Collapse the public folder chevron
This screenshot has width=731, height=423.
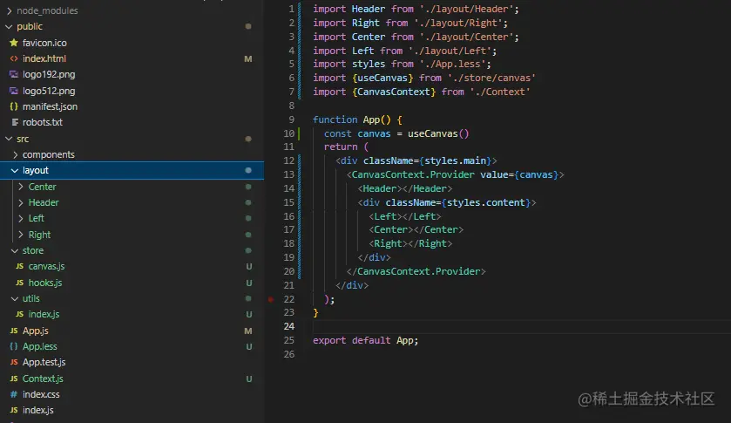[x=9, y=27]
